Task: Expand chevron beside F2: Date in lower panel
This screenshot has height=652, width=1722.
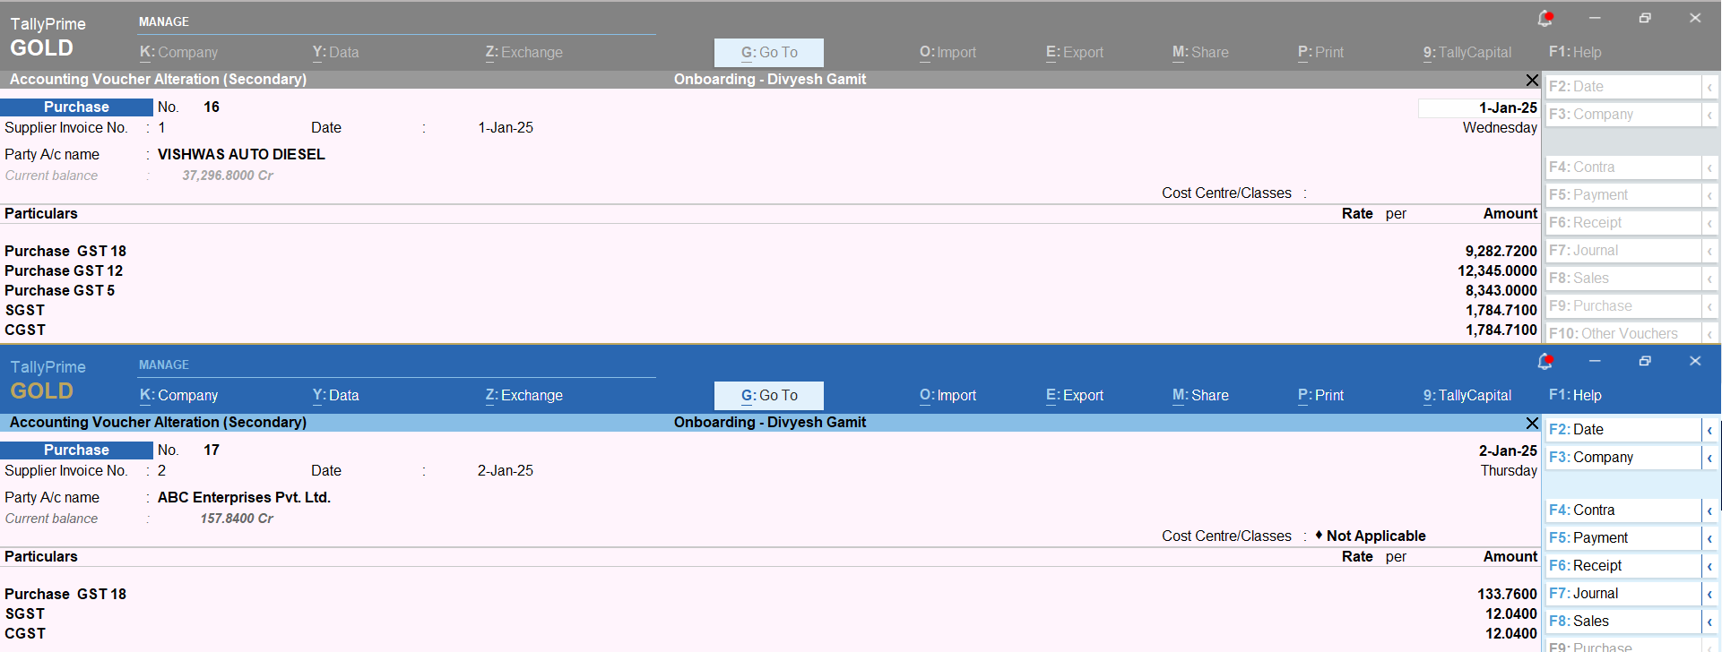Action: [1709, 430]
